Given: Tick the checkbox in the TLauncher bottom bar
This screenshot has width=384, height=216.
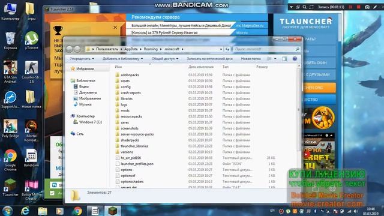Looking at the screenshot, I should tap(52, 193).
